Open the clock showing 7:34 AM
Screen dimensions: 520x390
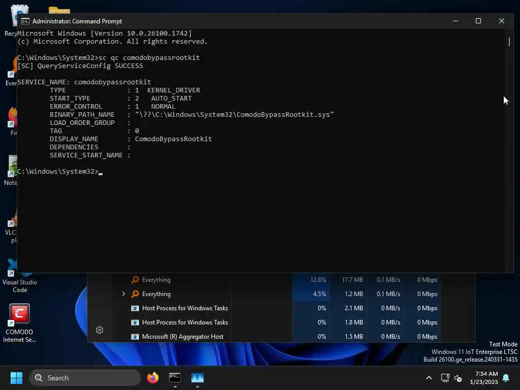click(x=484, y=378)
